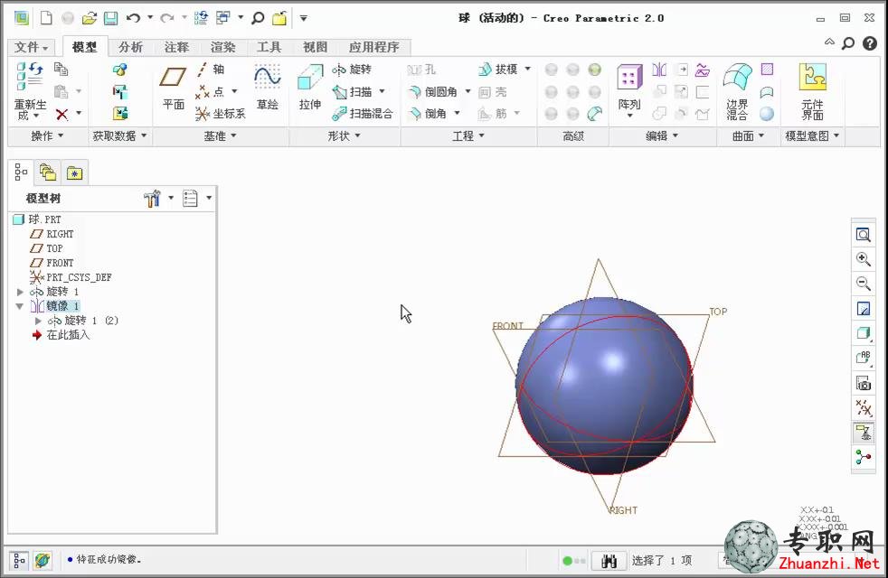This screenshot has width=888, height=578.
Task: Open the 文件 menu
Action: [x=31, y=47]
